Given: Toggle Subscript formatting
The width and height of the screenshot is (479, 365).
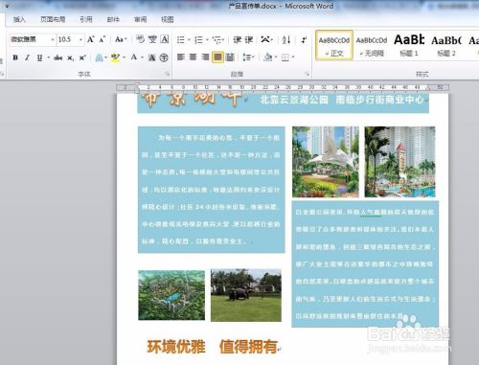Looking at the screenshot, I should tap(70, 57).
